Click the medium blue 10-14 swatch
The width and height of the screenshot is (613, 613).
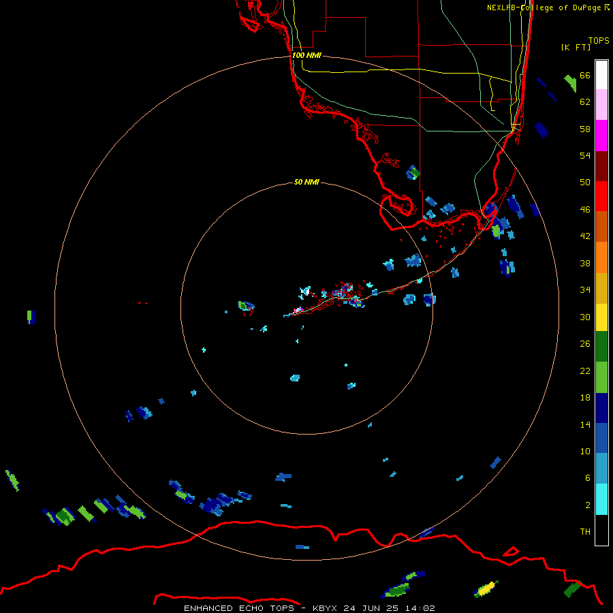pos(601,438)
